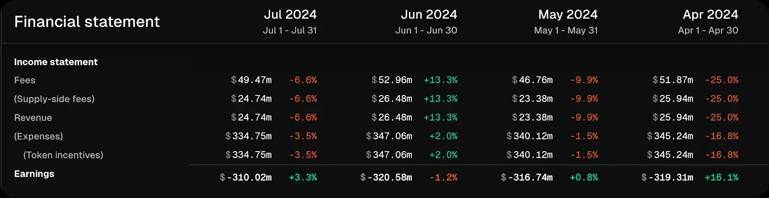Open the Fees row label
This screenshot has width=769, height=198.
tap(25, 80)
